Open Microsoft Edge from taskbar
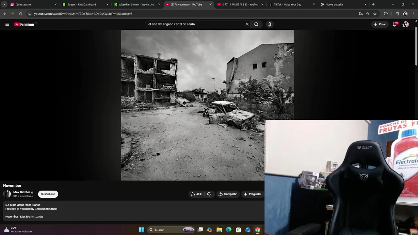Screen dimensions: 418x235 coord(229,230)
